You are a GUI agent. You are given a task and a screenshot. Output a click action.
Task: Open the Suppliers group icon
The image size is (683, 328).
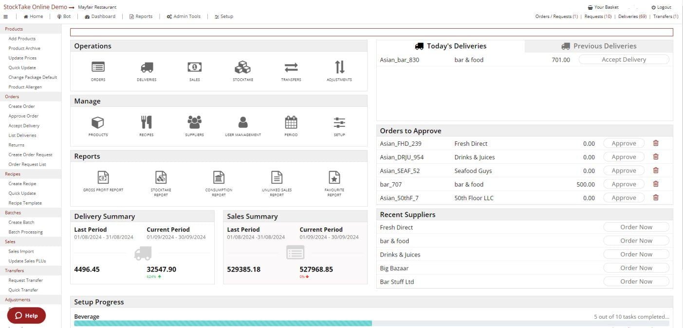[194, 122]
